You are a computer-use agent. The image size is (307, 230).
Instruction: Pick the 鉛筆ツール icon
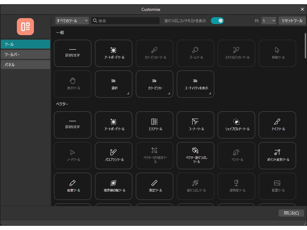[x=73, y=183]
